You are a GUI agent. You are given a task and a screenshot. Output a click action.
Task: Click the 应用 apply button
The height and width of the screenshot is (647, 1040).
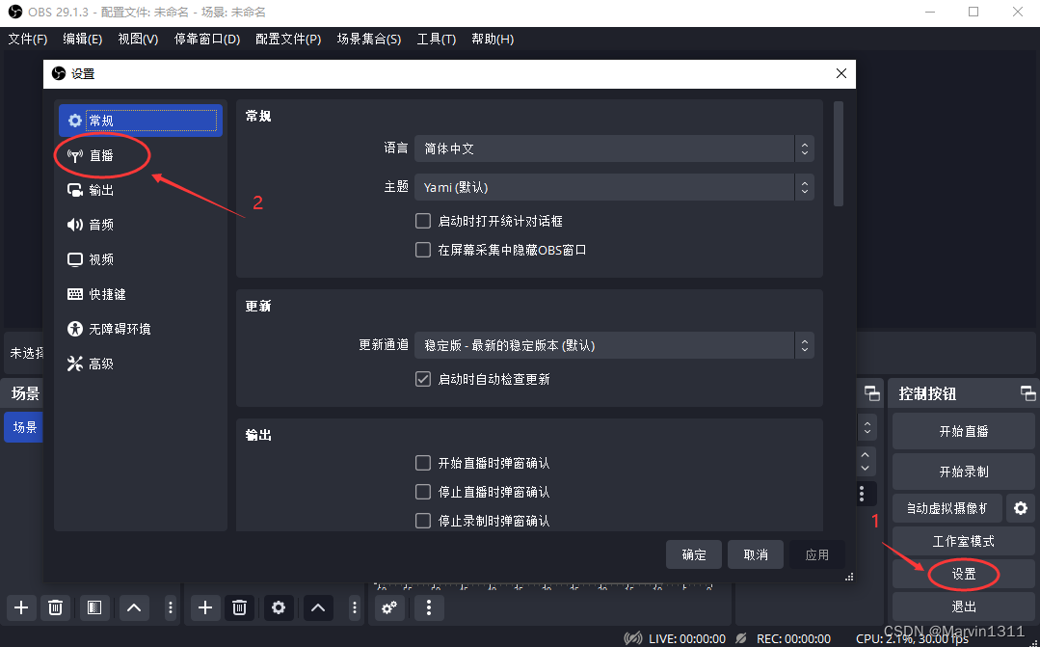coord(816,553)
